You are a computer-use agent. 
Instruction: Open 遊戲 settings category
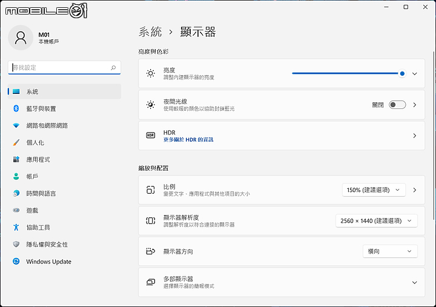tap(64, 210)
